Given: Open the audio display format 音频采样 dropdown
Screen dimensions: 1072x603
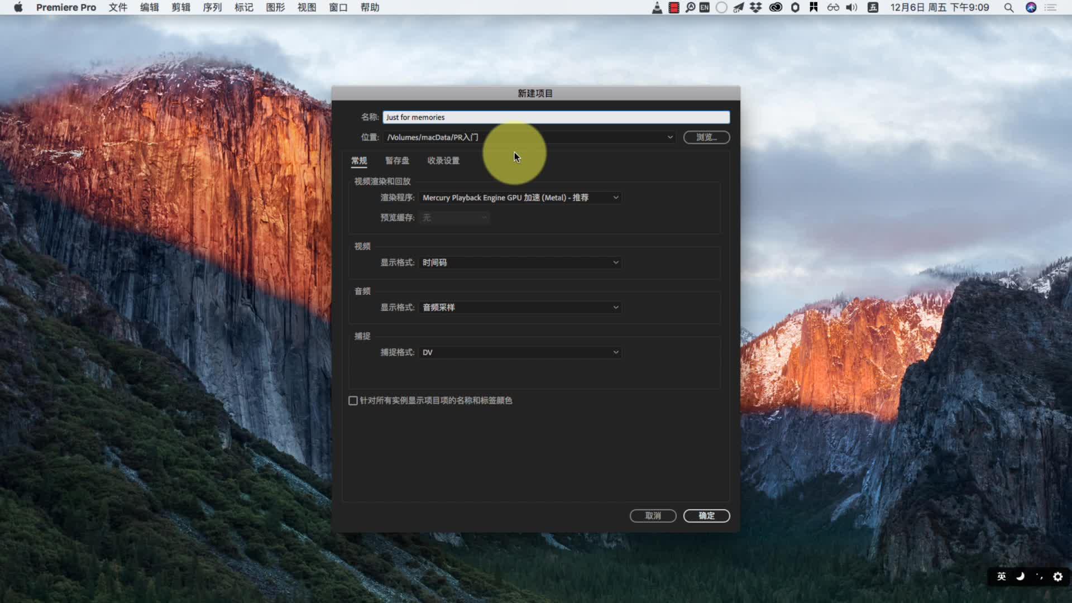Looking at the screenshot, I should pos(520,308).
